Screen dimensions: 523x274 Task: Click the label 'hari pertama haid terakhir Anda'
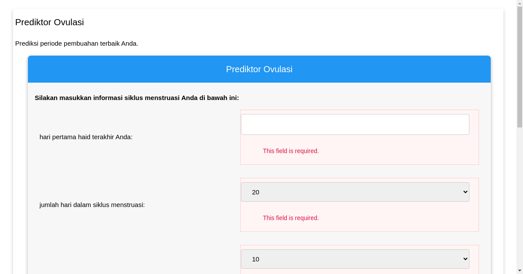(86, 137)
